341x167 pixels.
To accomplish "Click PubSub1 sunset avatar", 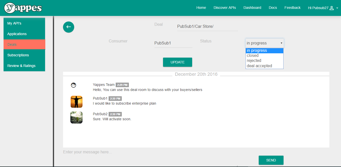I will point(76,102).
